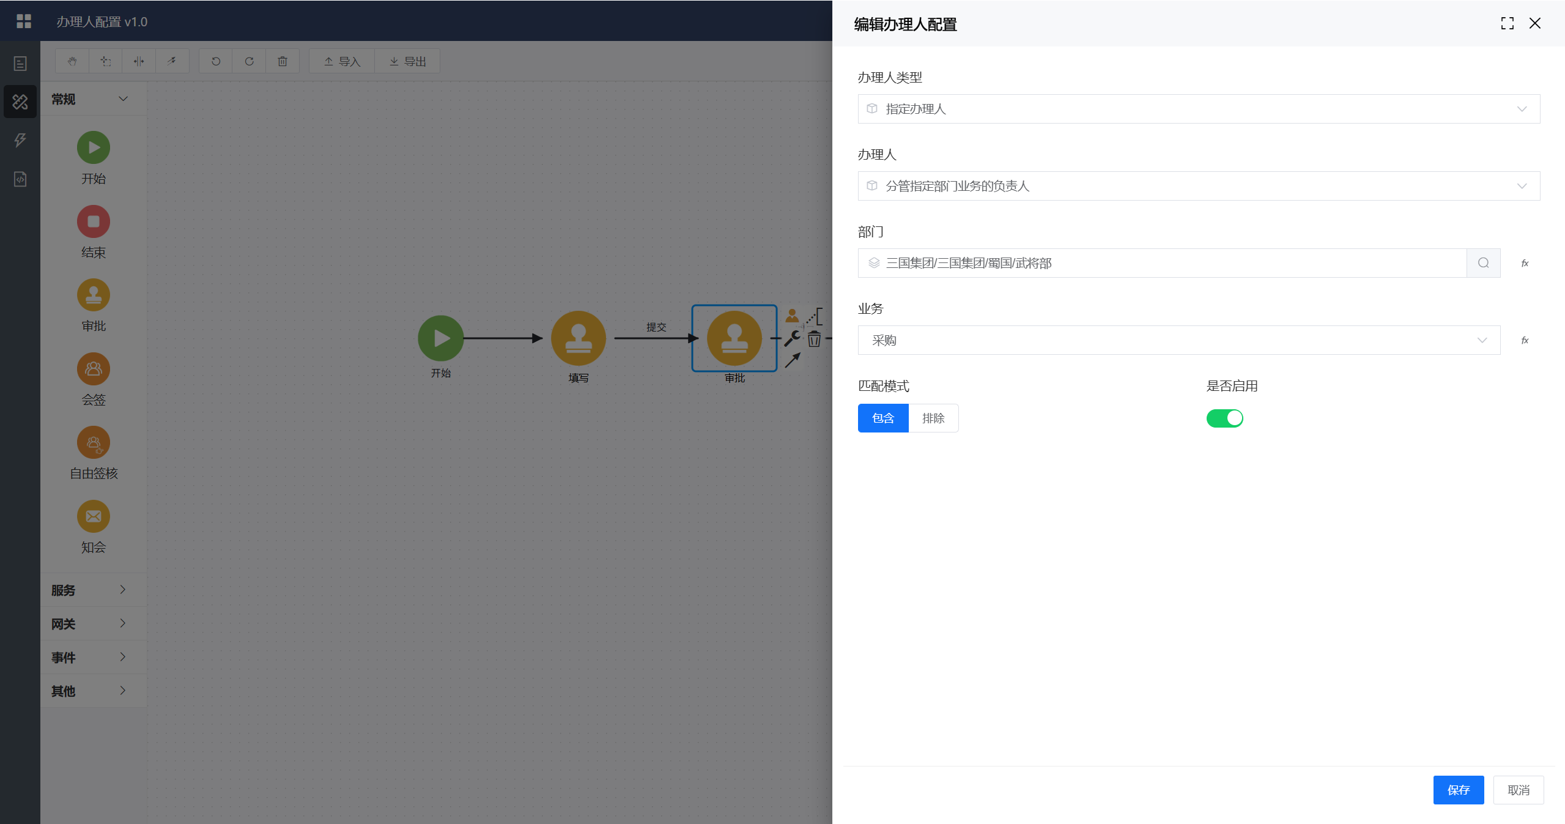Click the undo icon in toolbar
Screen dimensions: 1565x824
click(216, 61)
